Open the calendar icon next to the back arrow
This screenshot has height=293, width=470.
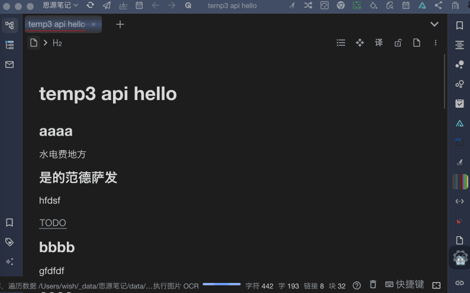pos(139,5)
